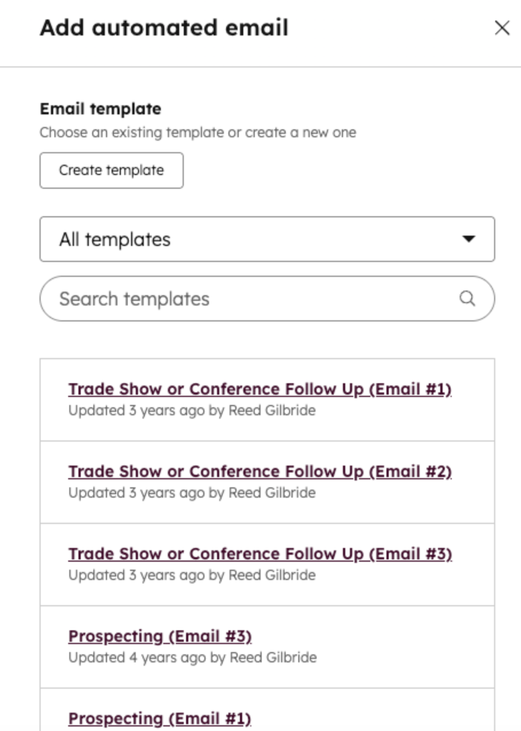Open the Prospecting (Email #1) template
The image size is (521, 731).
[x=160, y=718]
